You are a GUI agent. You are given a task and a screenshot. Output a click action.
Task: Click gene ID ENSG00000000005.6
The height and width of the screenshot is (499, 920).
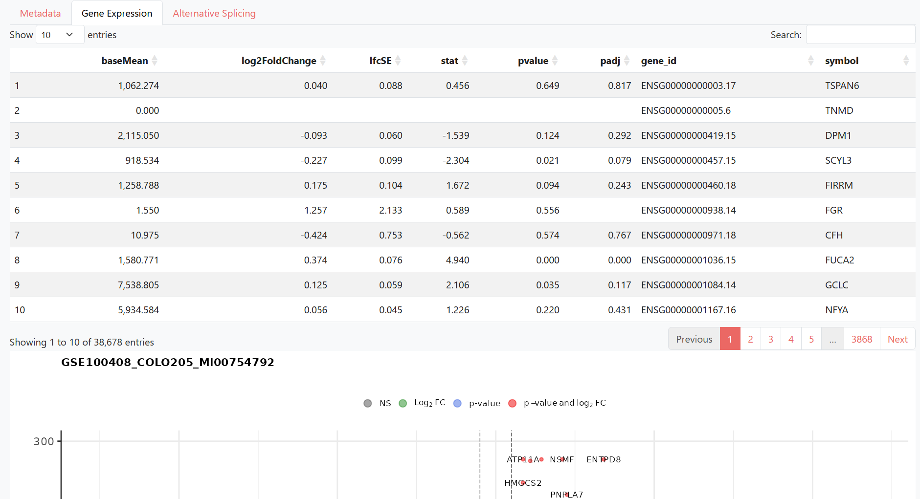[x=686, y=110]
